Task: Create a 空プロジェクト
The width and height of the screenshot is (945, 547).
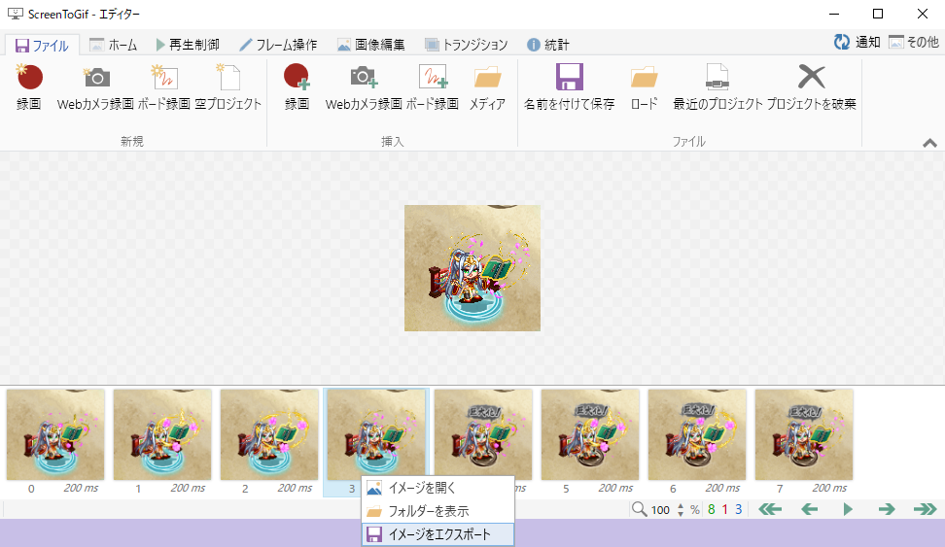Action: pyautogui.click(x=227, y=79)
